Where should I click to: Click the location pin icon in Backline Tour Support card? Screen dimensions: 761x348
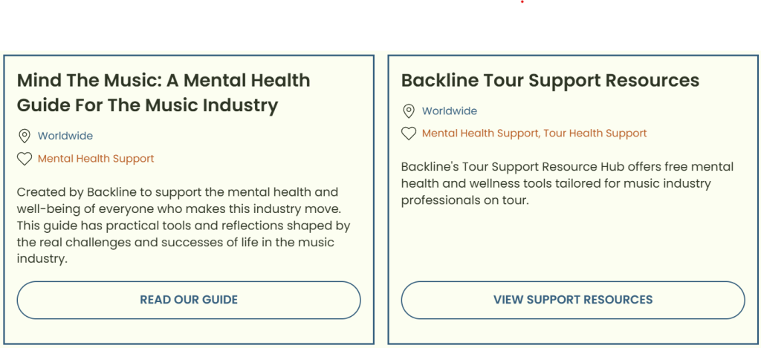coord(409,111)
